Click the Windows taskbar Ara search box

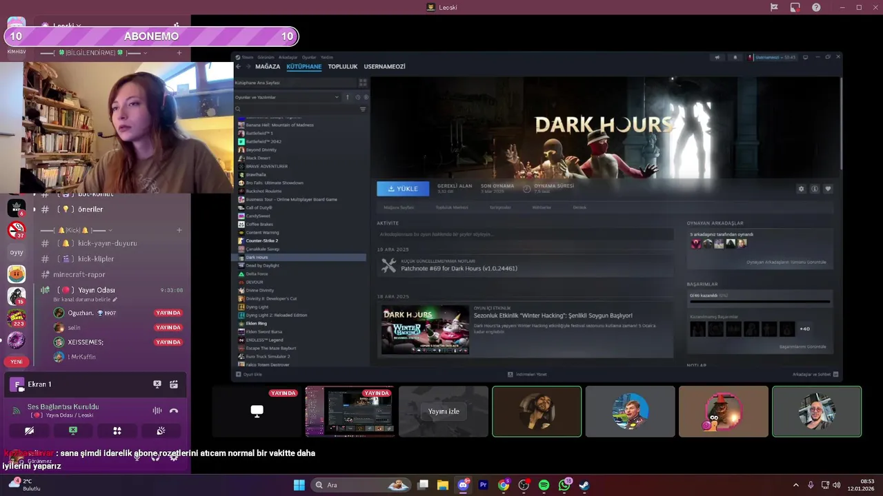pyautogui.click(x=362, y=485)
